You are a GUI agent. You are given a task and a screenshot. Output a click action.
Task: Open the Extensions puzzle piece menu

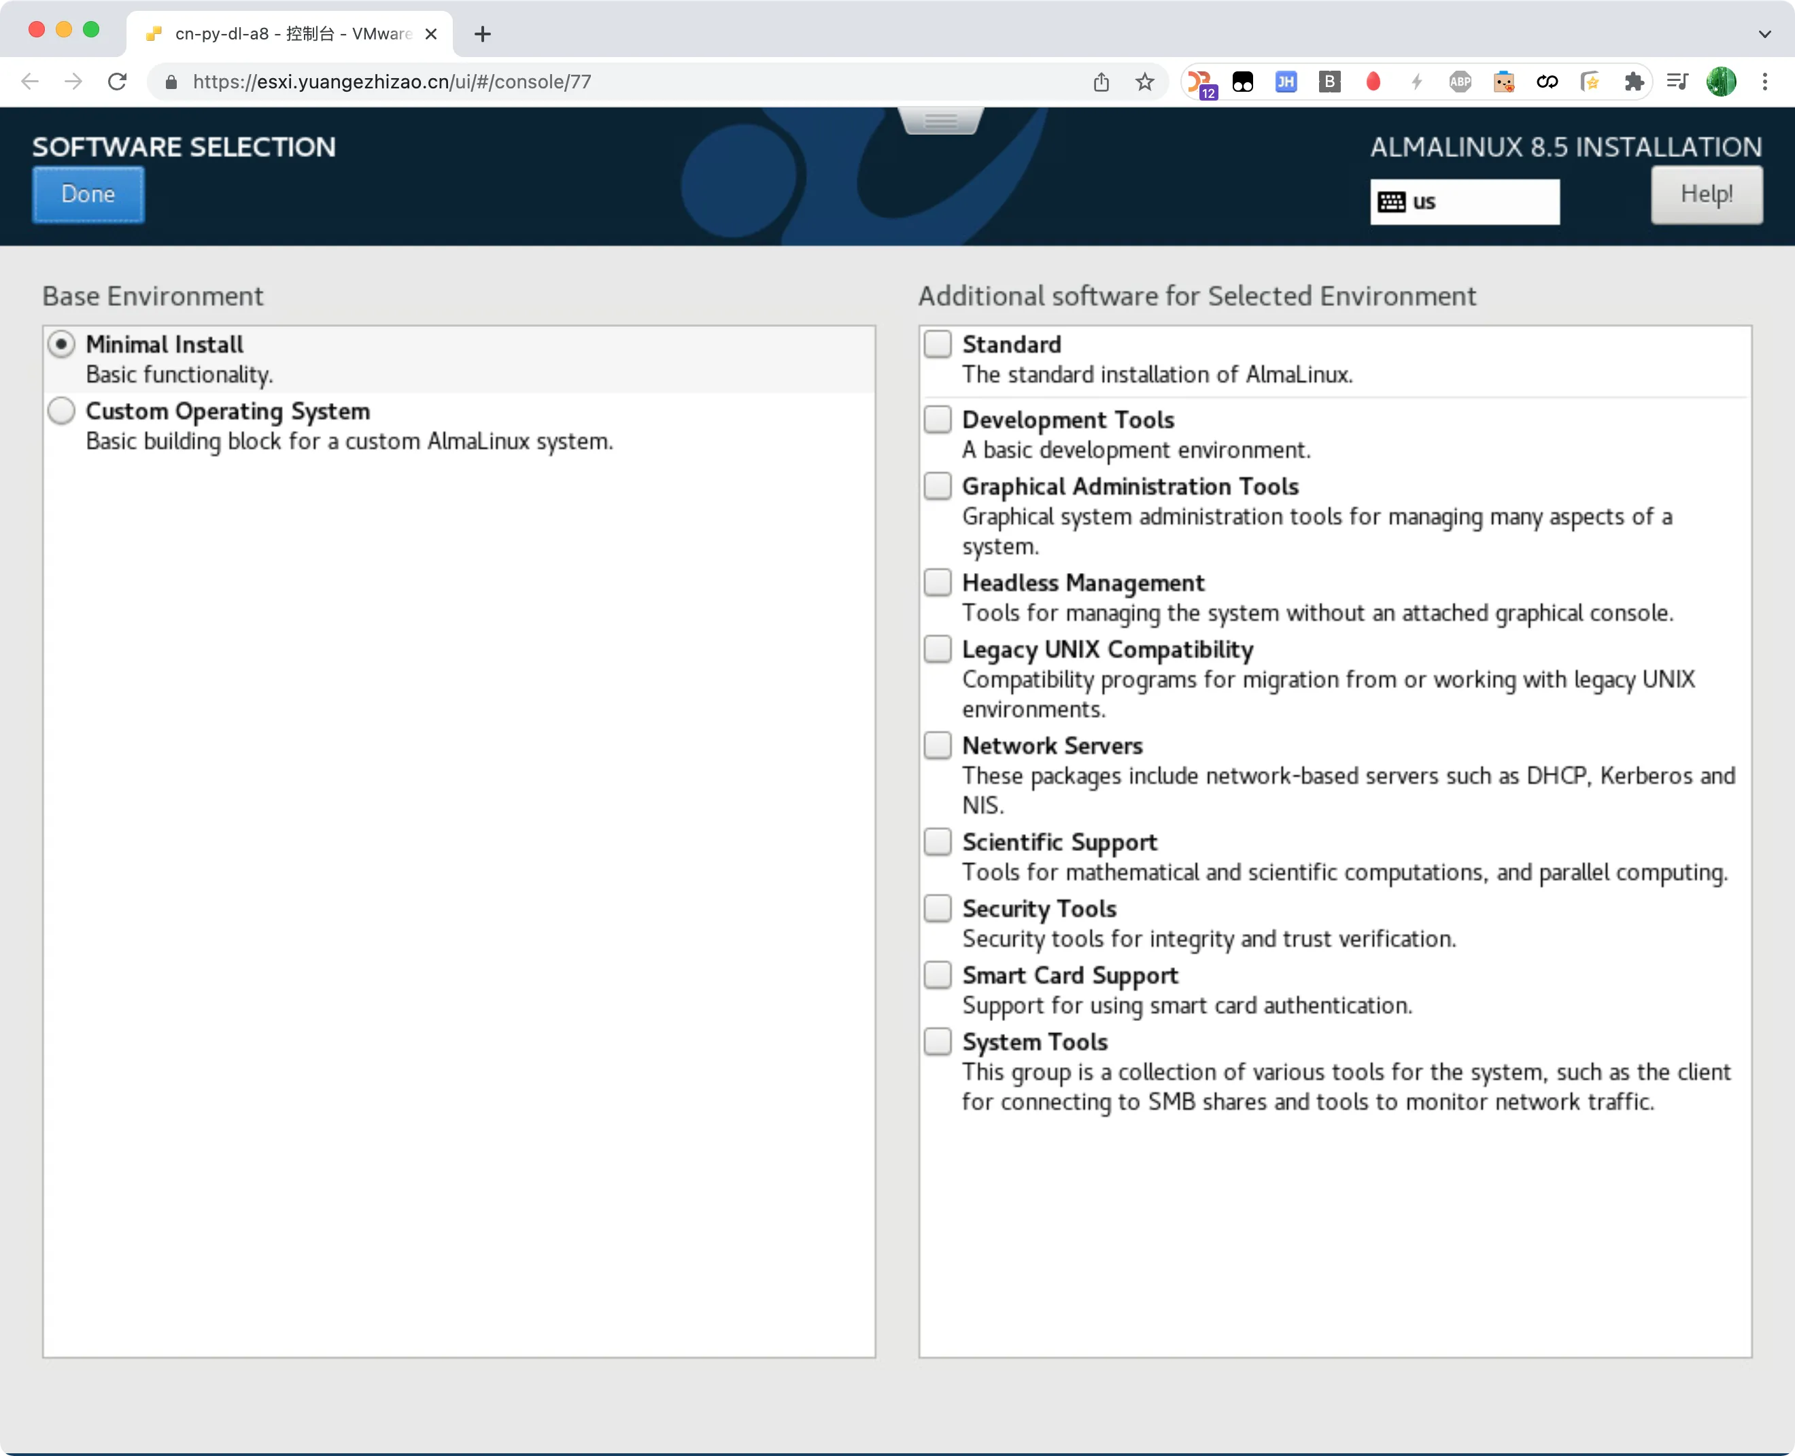pos(1634,82)
